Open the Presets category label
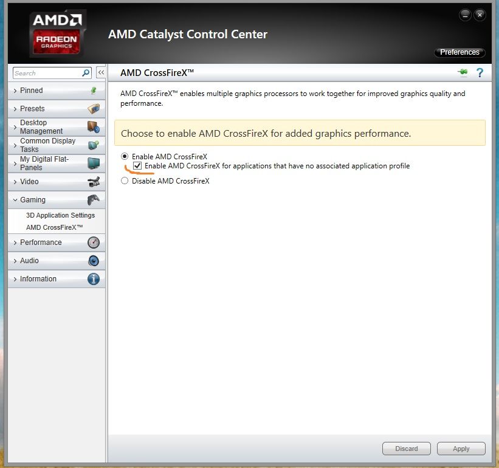Screen dimensions: 499x468 32,108
